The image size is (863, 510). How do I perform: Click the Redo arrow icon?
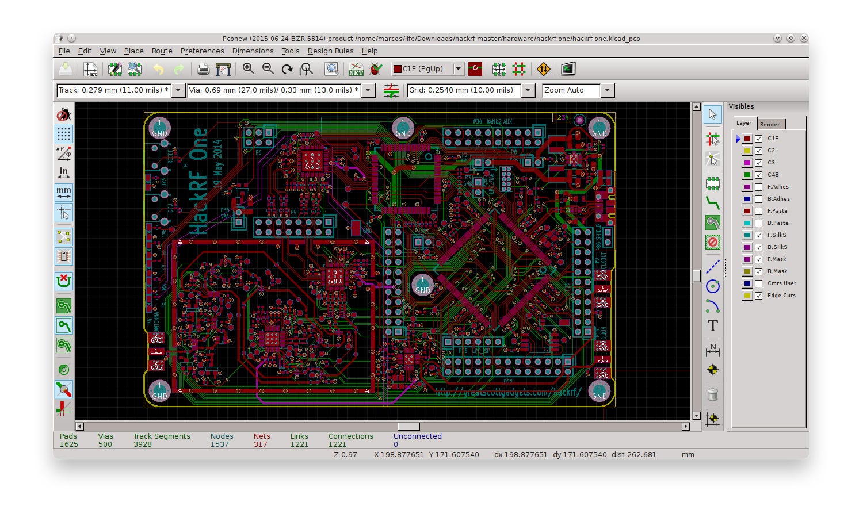pos(178,69)
